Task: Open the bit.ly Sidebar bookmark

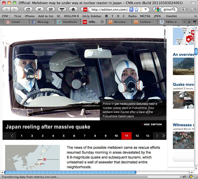Action: coord(92,16)
